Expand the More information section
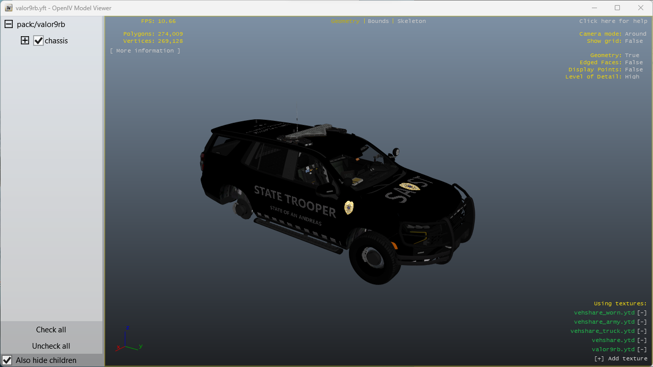The image size is (653, 367). tap(145, 51)
